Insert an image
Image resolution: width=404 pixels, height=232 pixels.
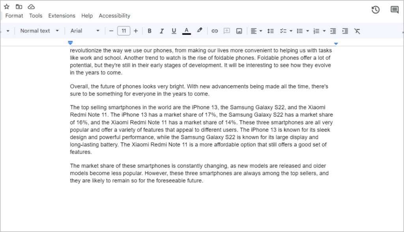tap(239, 31)
